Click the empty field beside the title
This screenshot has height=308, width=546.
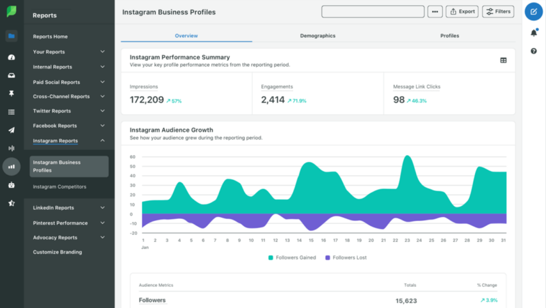click(373, 11)
